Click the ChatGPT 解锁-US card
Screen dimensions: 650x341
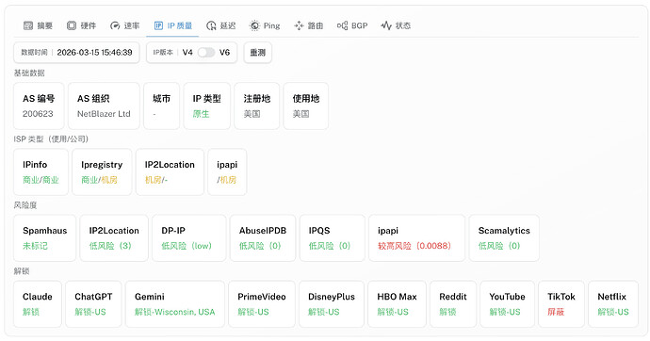pyautogui.click(x=93, y=304)
